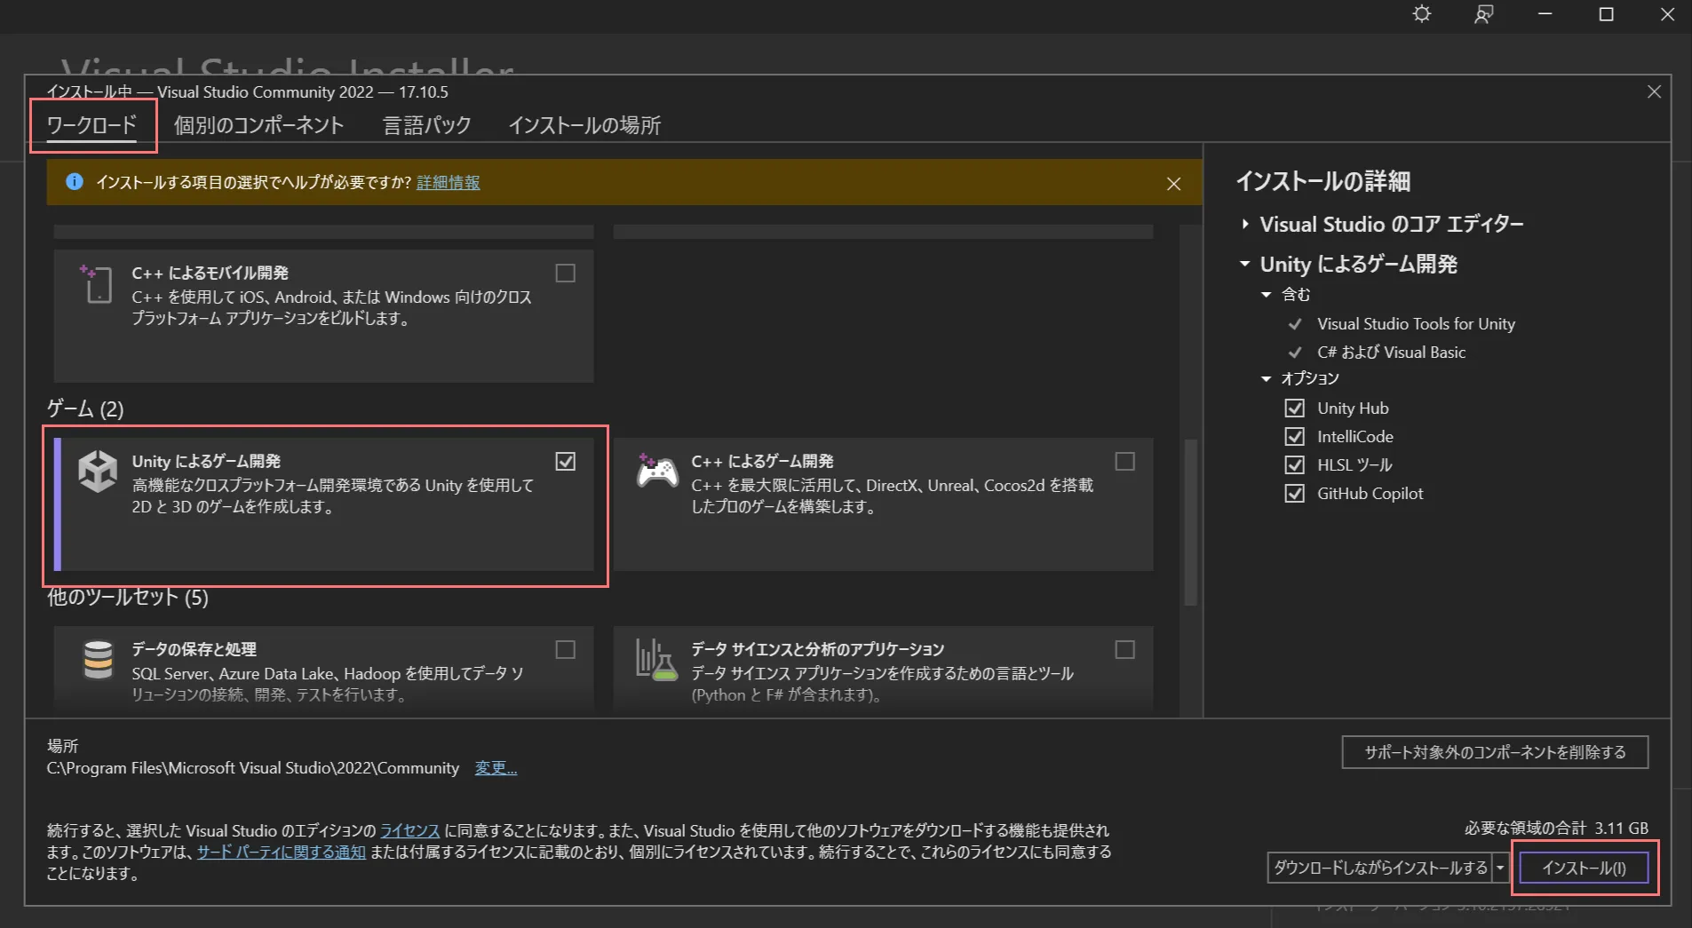The image size is (1692, 928).
Task: Click 変更... link next to install path
Action: click(x=496, y=768)
